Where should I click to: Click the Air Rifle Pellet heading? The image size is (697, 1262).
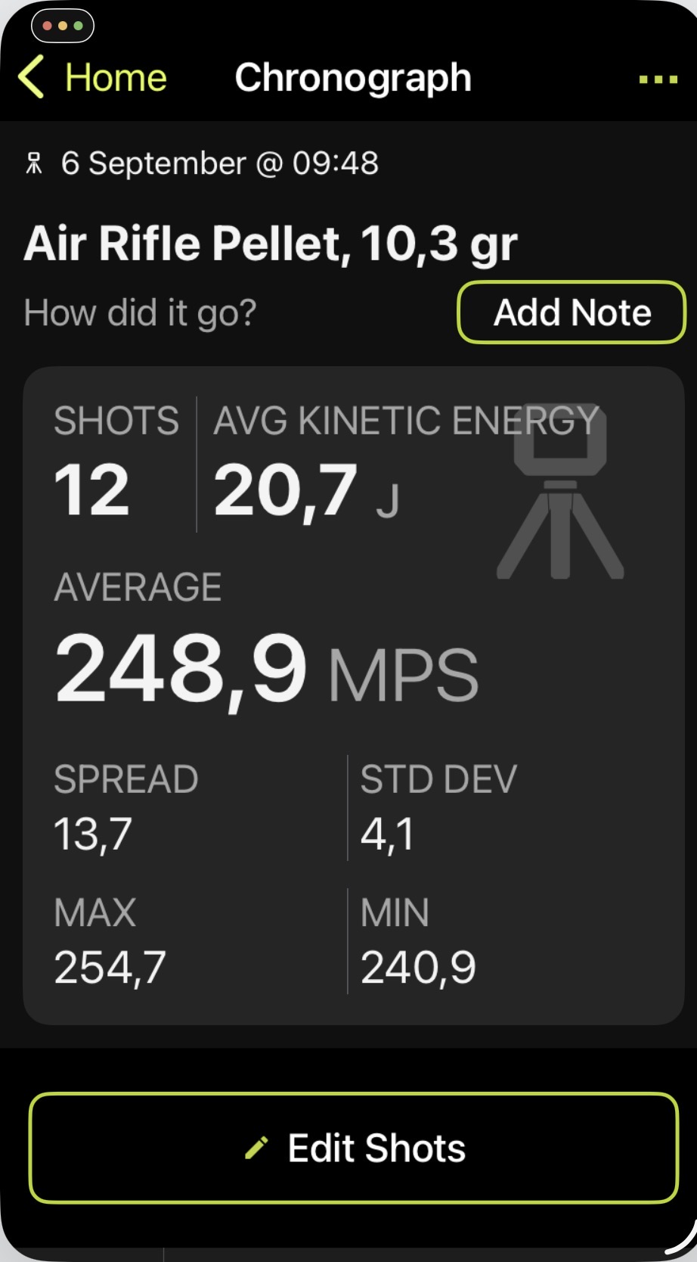[x=270, y=244]
